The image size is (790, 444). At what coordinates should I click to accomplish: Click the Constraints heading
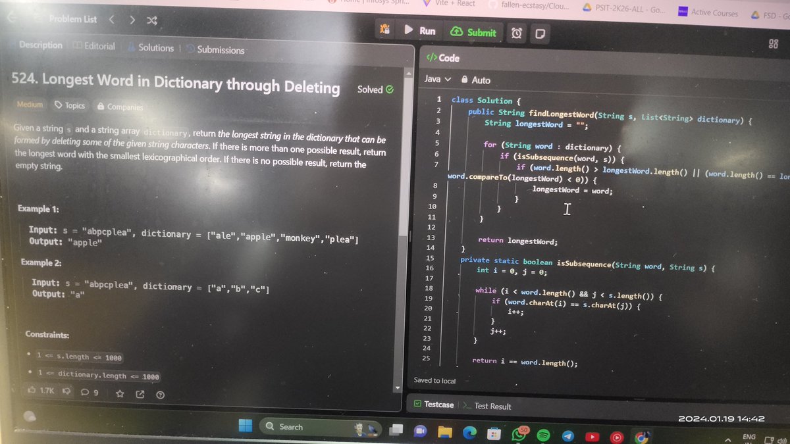[47, 335]
